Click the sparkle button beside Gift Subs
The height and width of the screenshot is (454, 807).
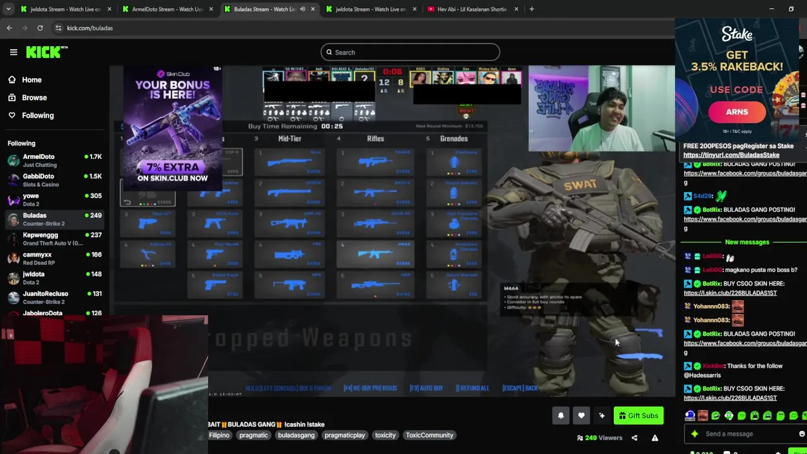(x=602, y=416)
